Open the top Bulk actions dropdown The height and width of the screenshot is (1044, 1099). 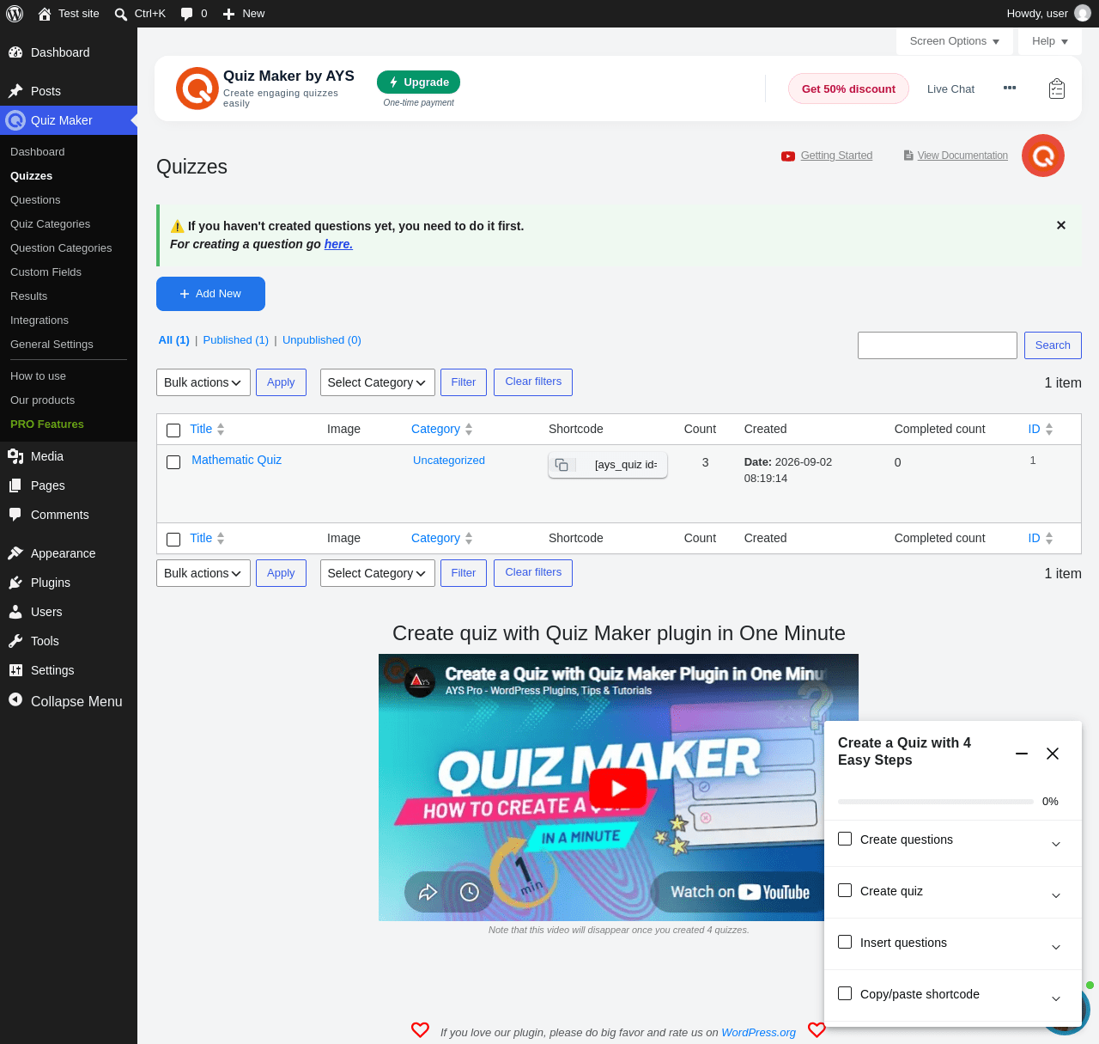(x=203, y=382)
